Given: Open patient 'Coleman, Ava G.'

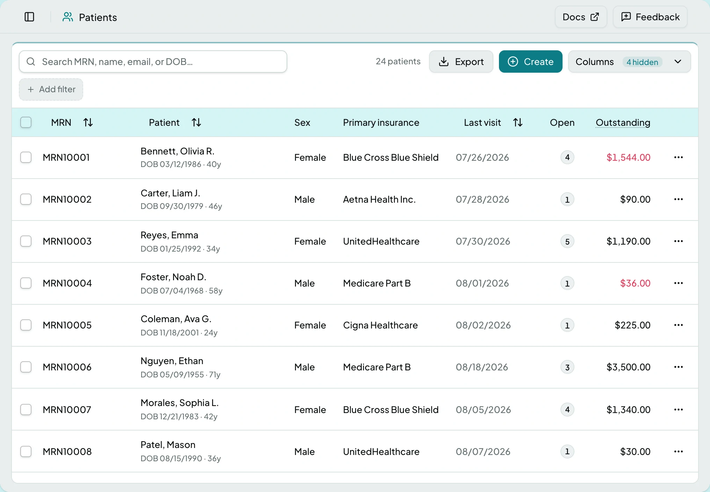Looking at the screenshot, I should point(176,319).
